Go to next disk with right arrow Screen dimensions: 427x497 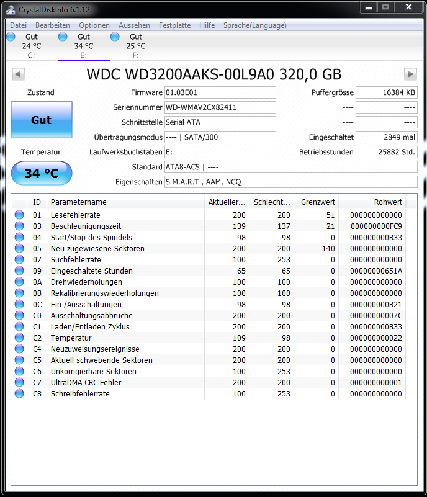410,74
